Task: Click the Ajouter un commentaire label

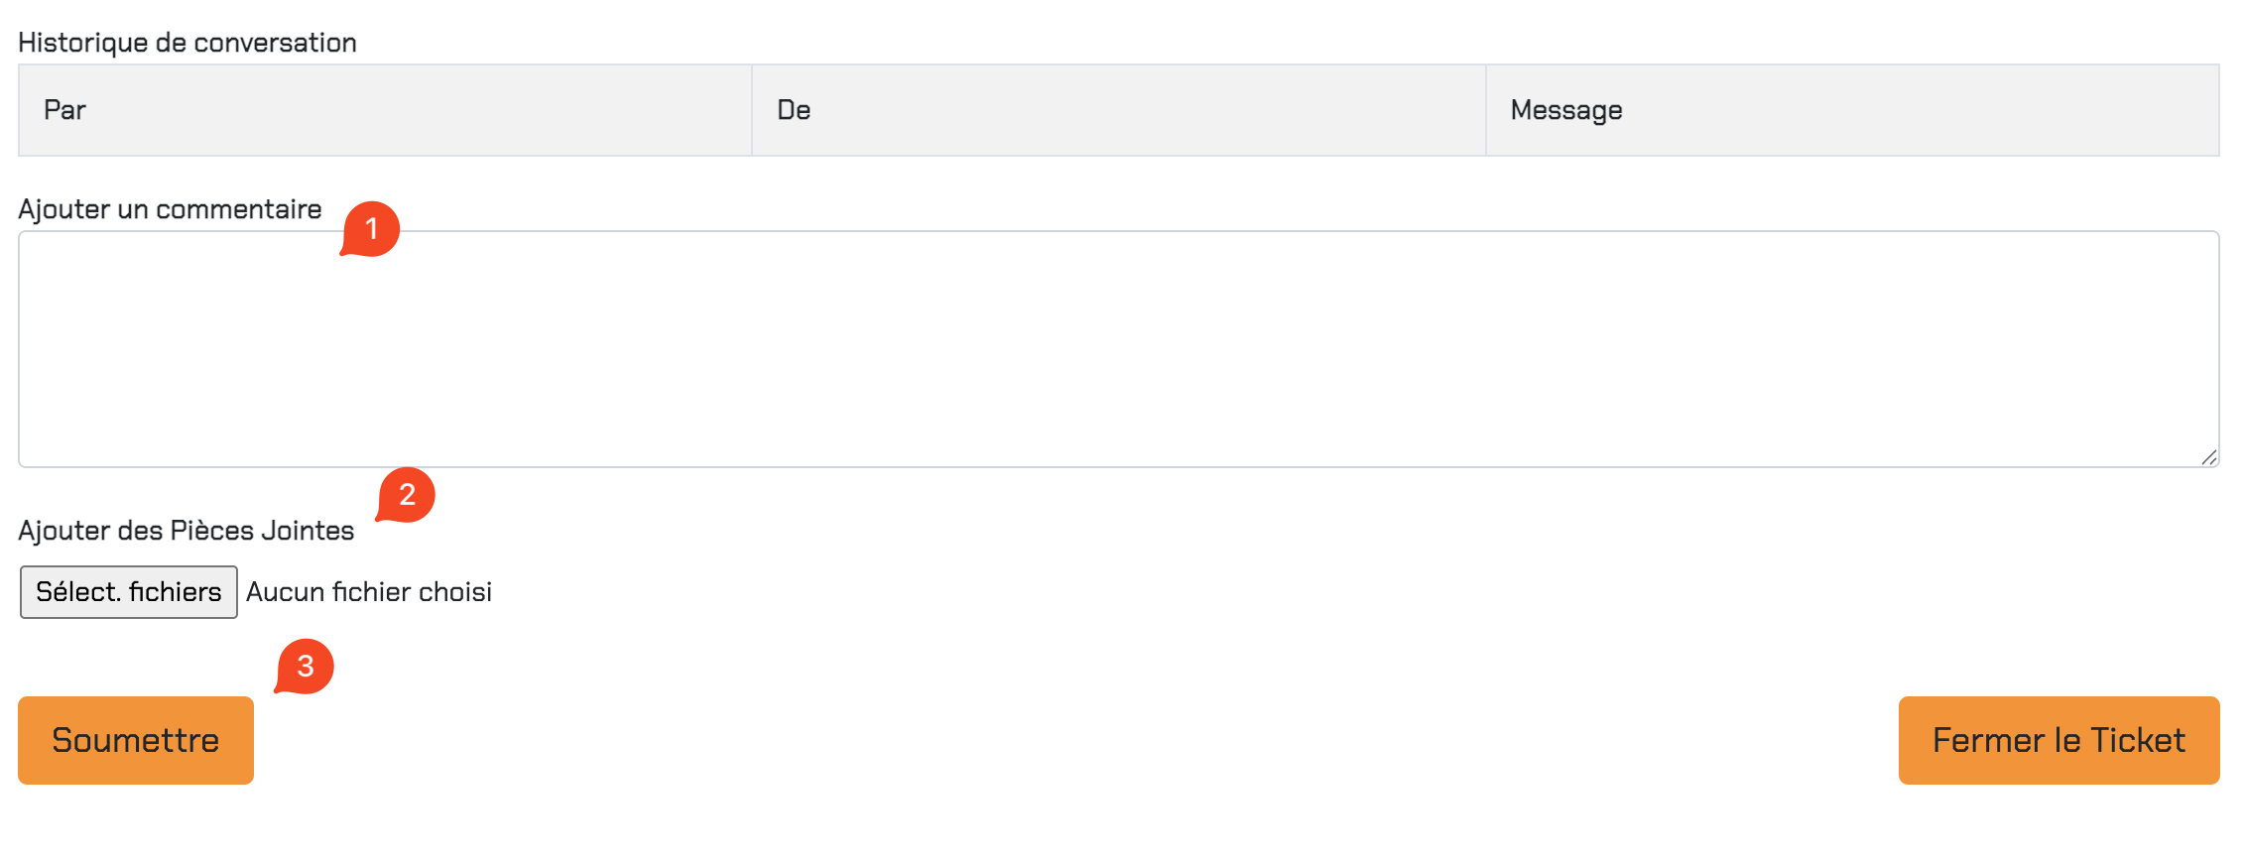Action: coord(170,209)
